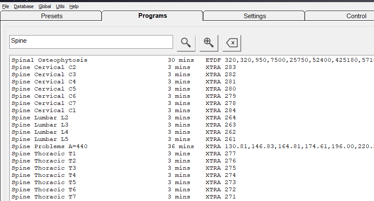This screenshot has height=201, width=374.
Task: Click the XTRA 283 frequency value
Action: tap(220, 67)
